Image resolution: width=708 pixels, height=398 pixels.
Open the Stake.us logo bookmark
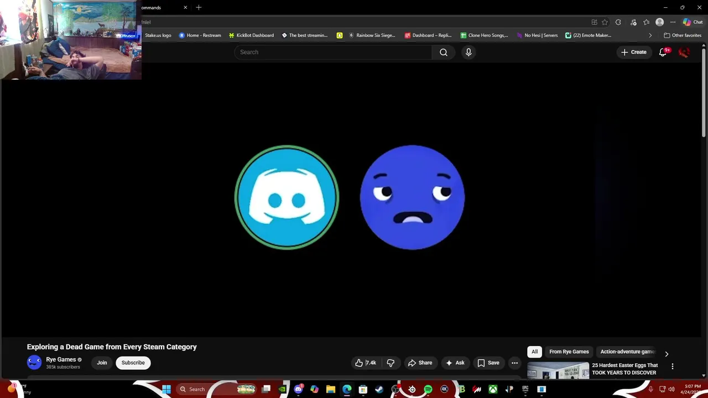click(158, 35)
